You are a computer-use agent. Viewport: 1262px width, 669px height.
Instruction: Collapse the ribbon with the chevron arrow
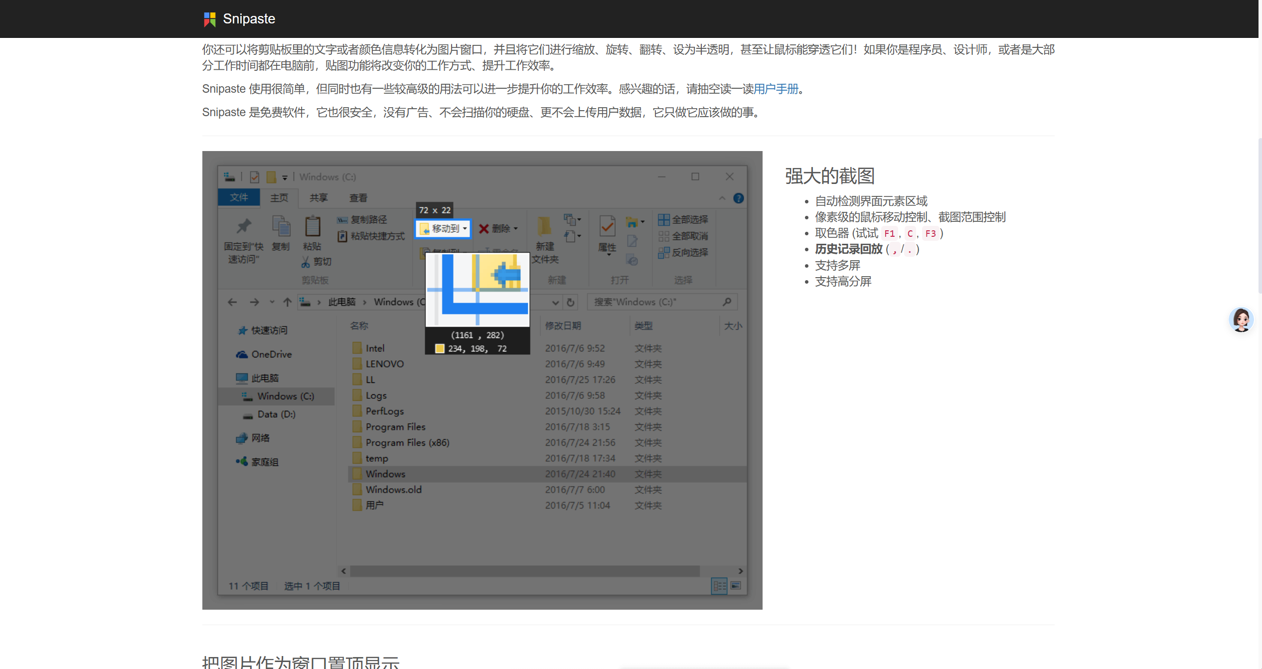722,198
